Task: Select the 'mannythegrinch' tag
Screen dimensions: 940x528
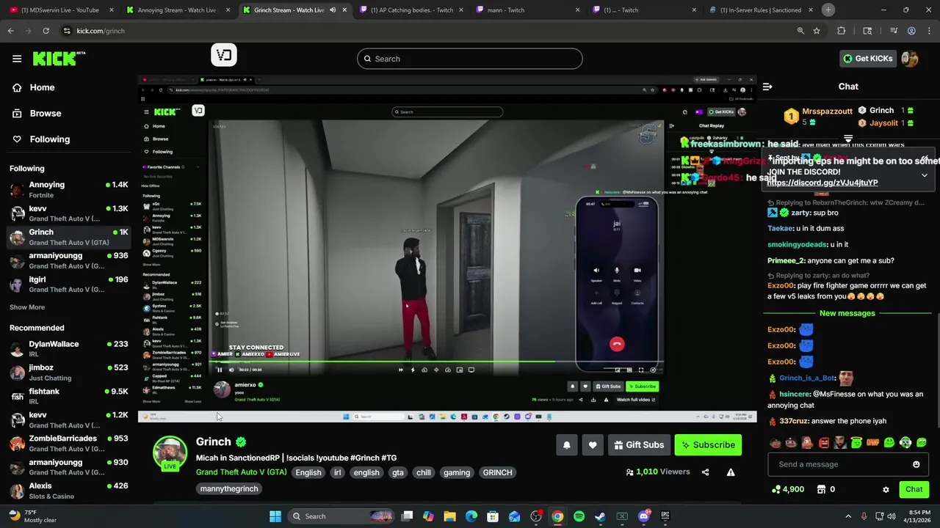Action: 228,489
